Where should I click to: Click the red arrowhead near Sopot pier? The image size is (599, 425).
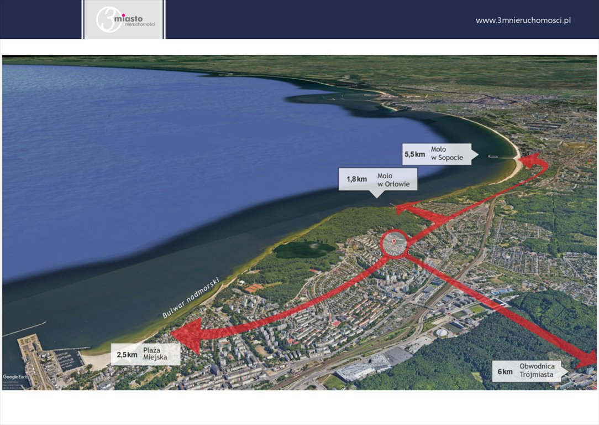[x=534, y=162]
